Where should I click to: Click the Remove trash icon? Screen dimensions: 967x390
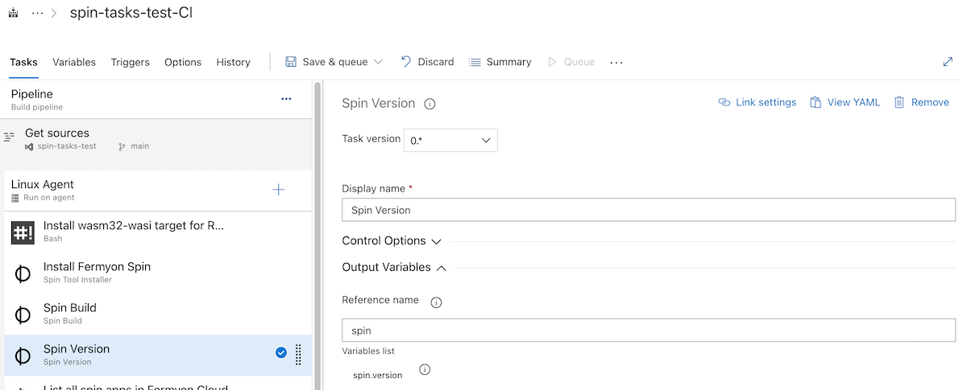coord(899,102)
